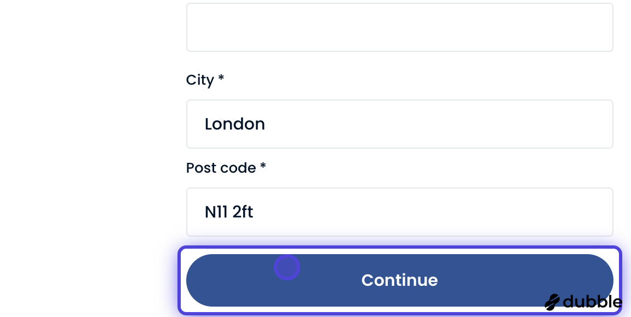Focus the City input field
The image size is (631, 317).
pos(400,124)
